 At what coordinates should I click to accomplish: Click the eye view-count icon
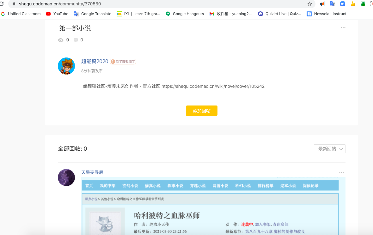(x=61, y=40)
